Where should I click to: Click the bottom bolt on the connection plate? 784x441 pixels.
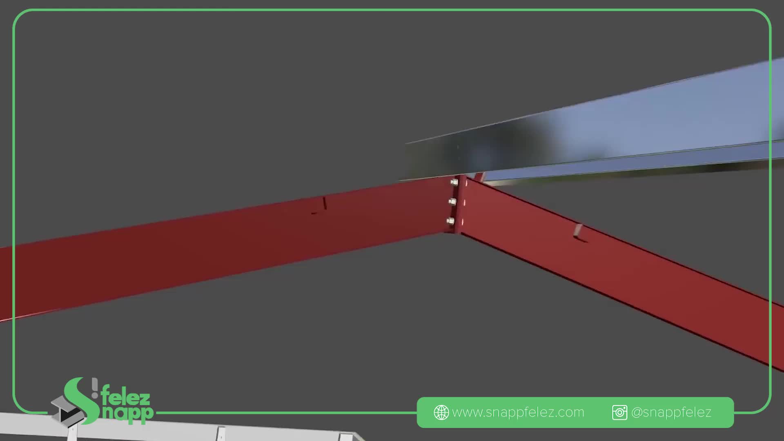pyautogui.click(x=450, y=221)
